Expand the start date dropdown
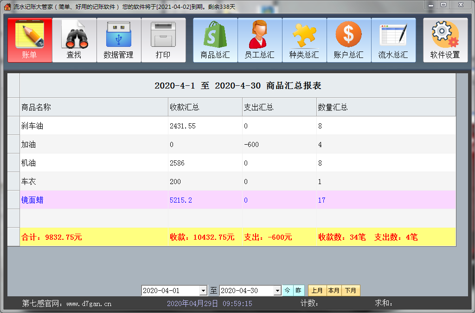 tap(203, 290)
